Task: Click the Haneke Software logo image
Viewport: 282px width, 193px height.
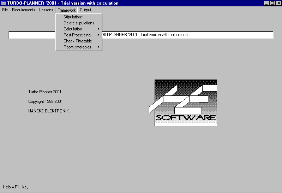Action: click(183, 103)
